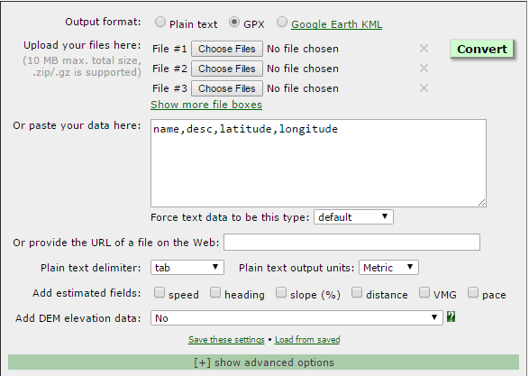Screen dimensions: 529x376
Task: Tick the pace checkbox
Action: [x=473, y=292]
